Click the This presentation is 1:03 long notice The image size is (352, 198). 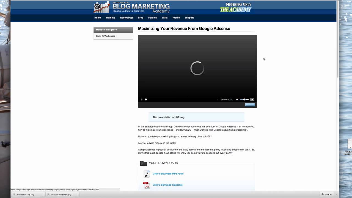point(196,117)
